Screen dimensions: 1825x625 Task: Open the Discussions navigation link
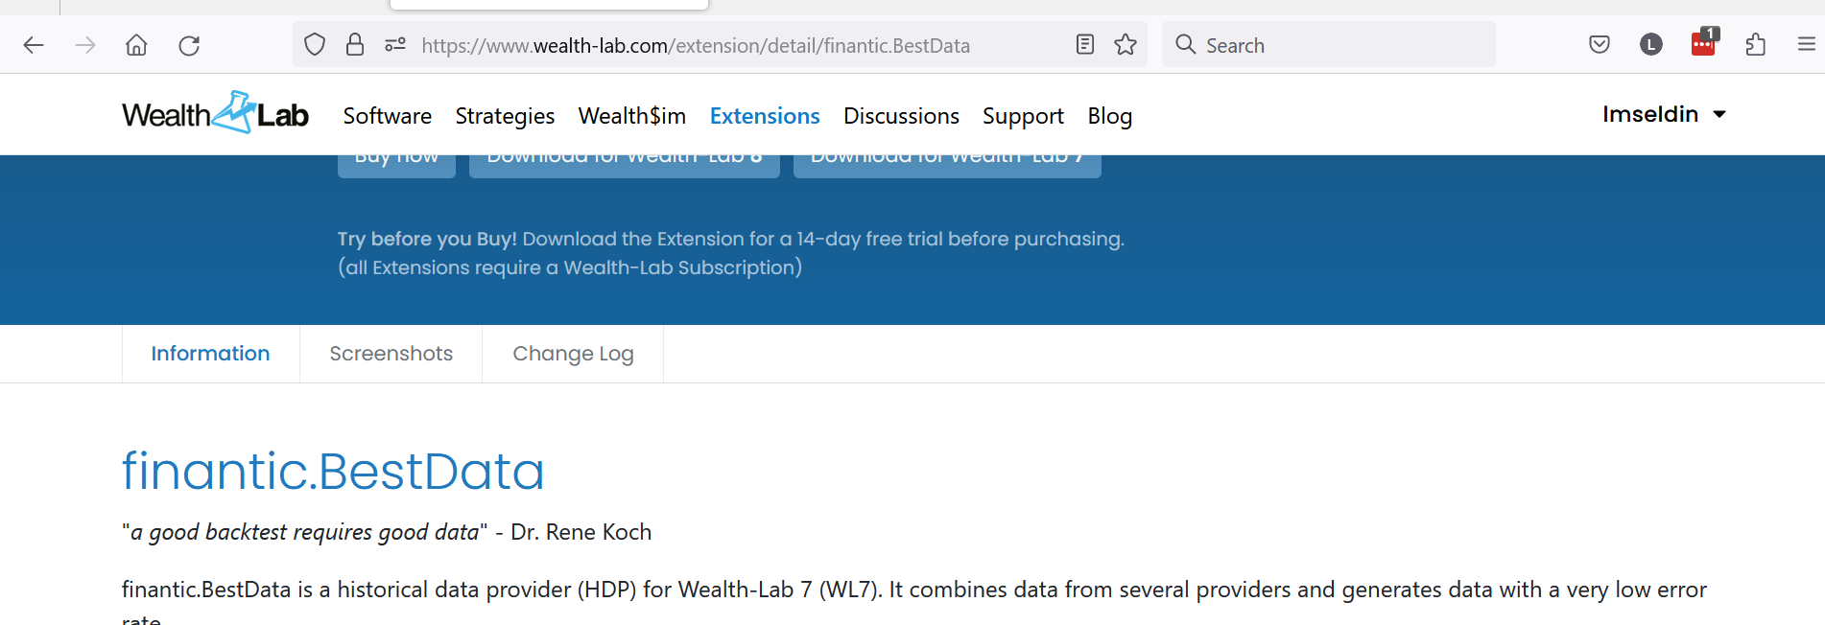tap(901, 116)
